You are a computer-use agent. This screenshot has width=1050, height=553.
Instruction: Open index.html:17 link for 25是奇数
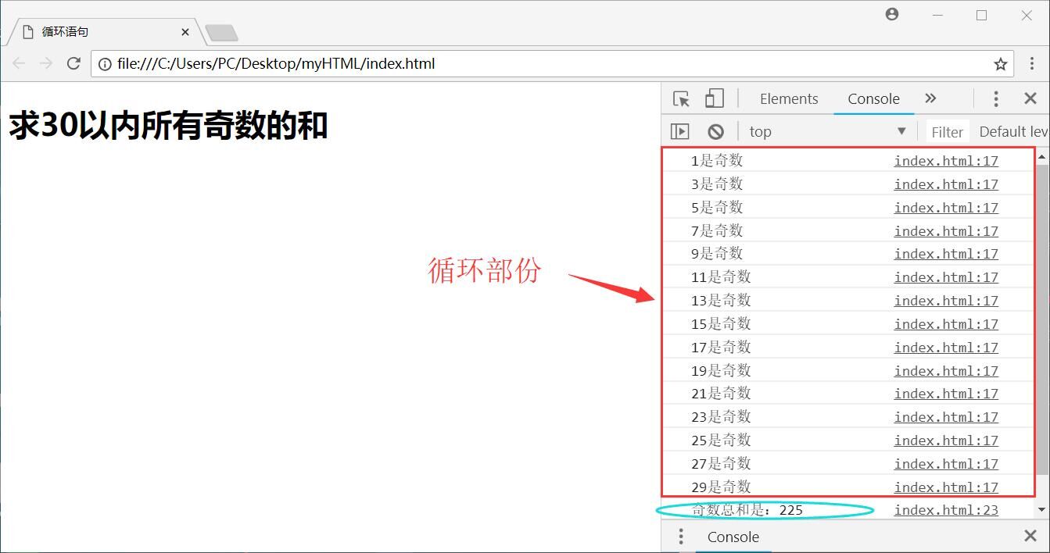[946, 441]
